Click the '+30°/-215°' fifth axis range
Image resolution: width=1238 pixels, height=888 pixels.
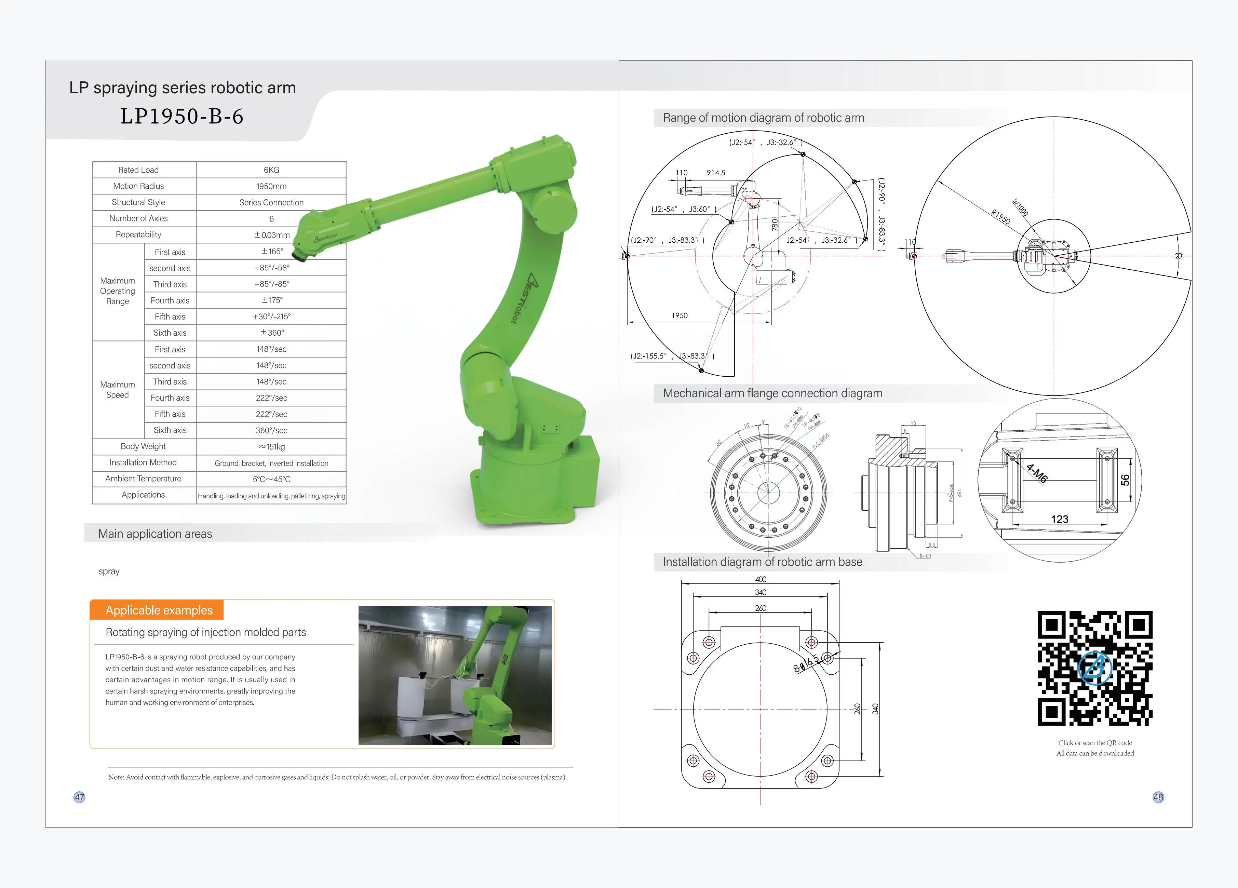click(x=271, y=317)
